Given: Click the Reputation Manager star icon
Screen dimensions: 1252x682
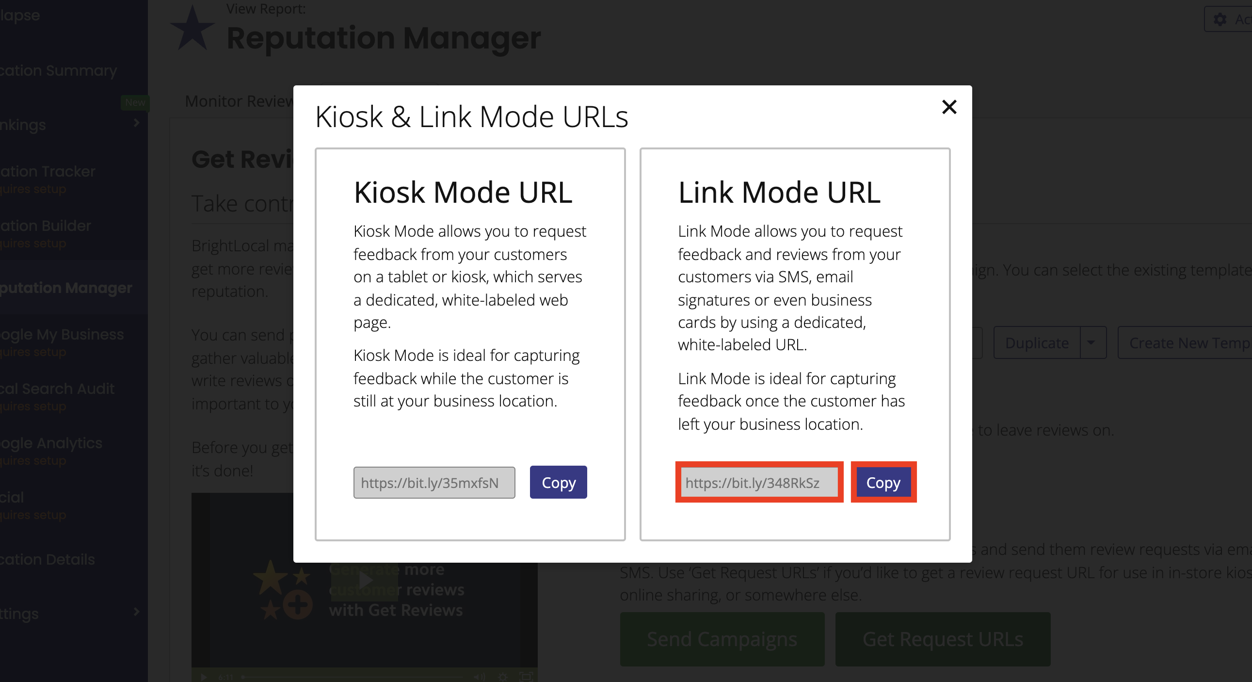Looking at the screenshot, I should tap(193, 29).
